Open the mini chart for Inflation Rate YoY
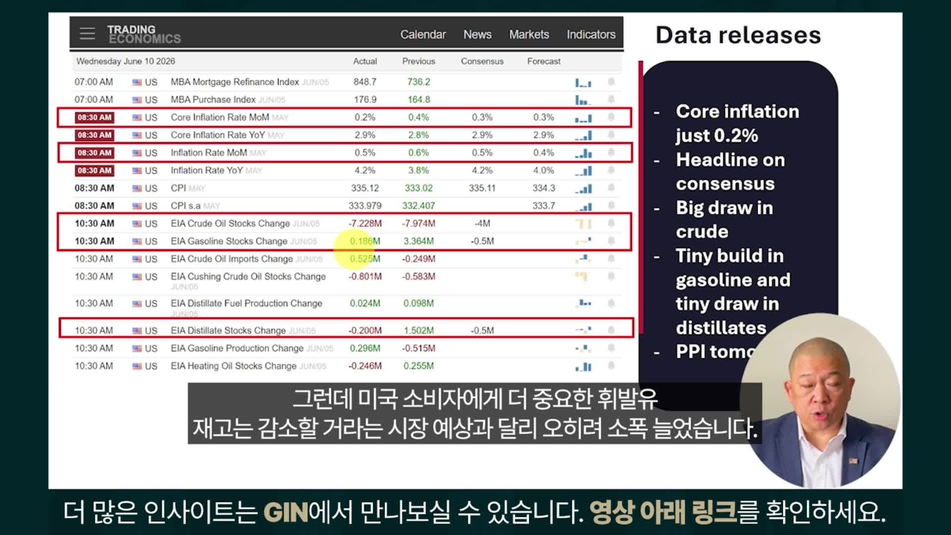 (x=583, y=171)
